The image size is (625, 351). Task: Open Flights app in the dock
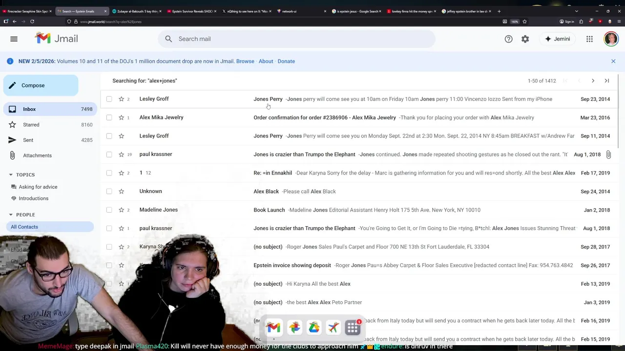point(333,328)
